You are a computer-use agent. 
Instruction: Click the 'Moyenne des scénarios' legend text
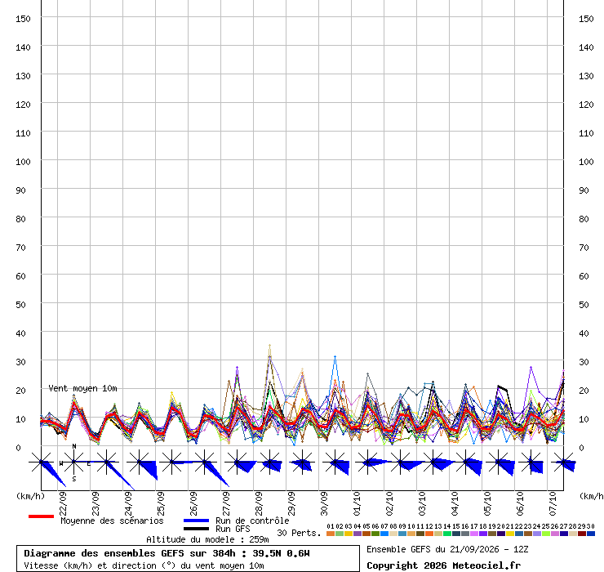[112, 521]
